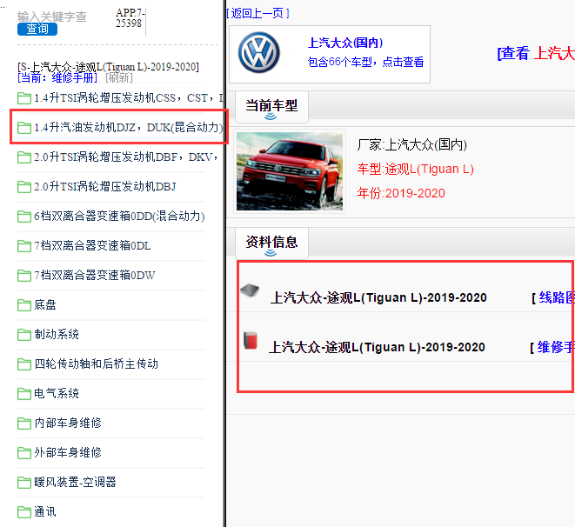Viewport: 575px width, 527px height.
Task: Open folder icon for 外部车身维修
Action: click(24, 452)
